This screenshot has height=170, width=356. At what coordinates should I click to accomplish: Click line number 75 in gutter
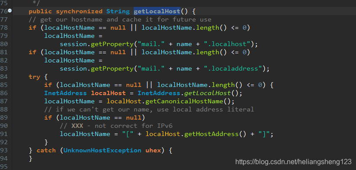pyautogui.click(x=3, y=3)
